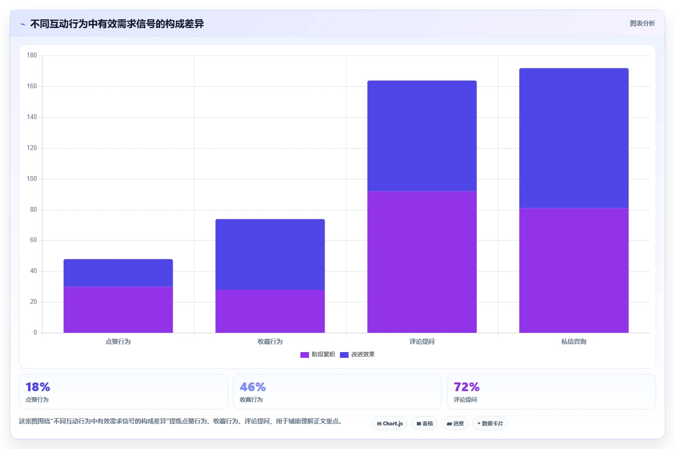The image size is (675, 449).
Task: Click the 点赞行为 x-axis label
Action: point(118,341)
